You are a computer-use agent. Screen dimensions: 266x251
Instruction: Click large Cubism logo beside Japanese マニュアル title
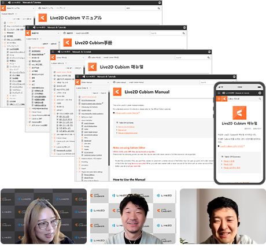click(x=43, y=18)
